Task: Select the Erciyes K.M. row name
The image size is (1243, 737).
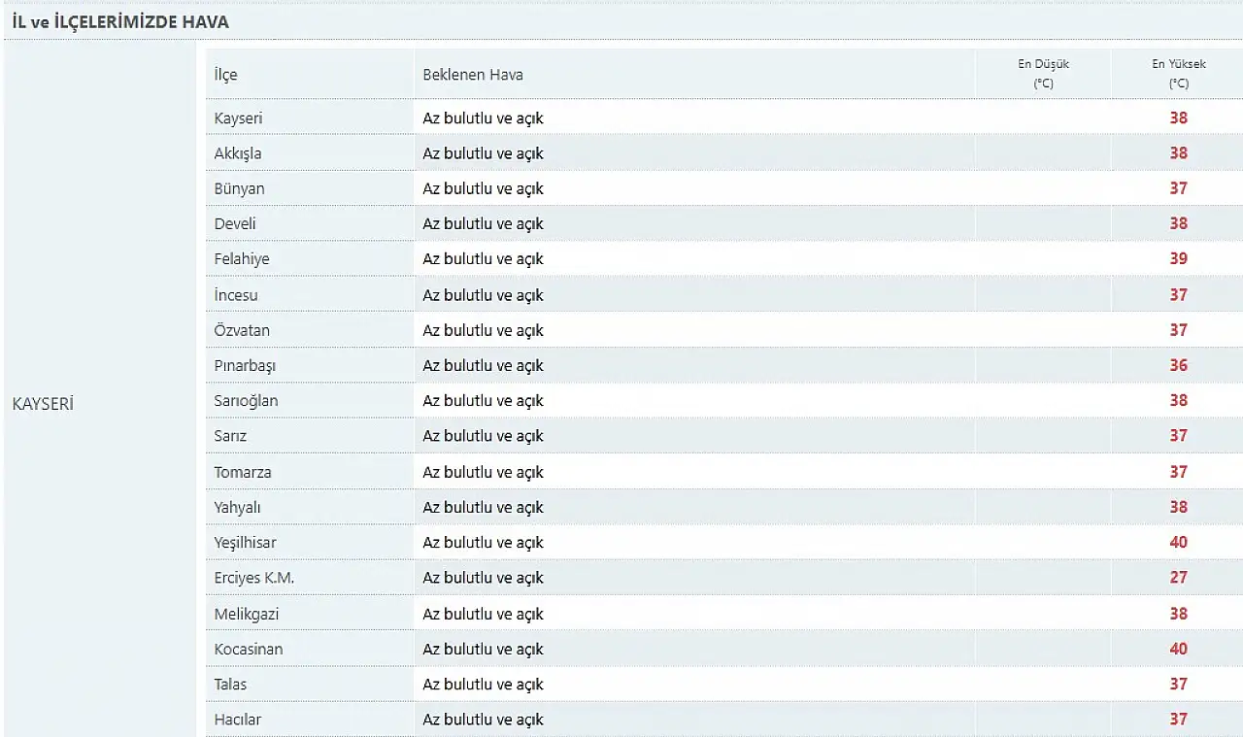Action: coord(253,577)
